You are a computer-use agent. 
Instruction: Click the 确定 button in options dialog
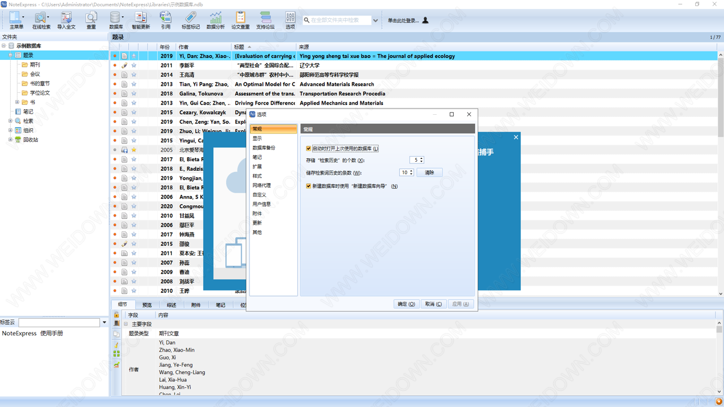(406, 304)
